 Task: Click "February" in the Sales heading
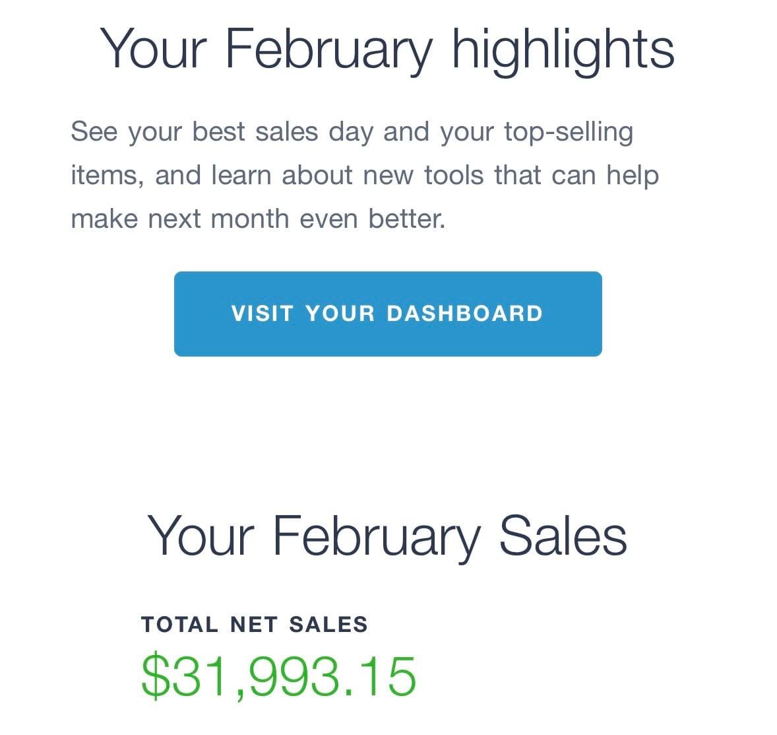[x=375, y=535]
